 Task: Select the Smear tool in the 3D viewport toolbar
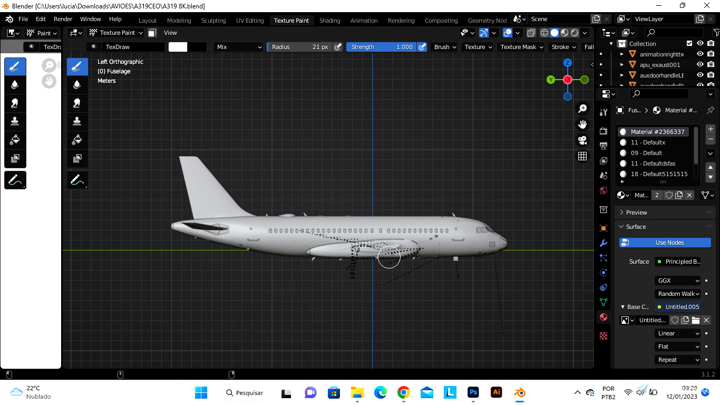(x=77, y=103)
